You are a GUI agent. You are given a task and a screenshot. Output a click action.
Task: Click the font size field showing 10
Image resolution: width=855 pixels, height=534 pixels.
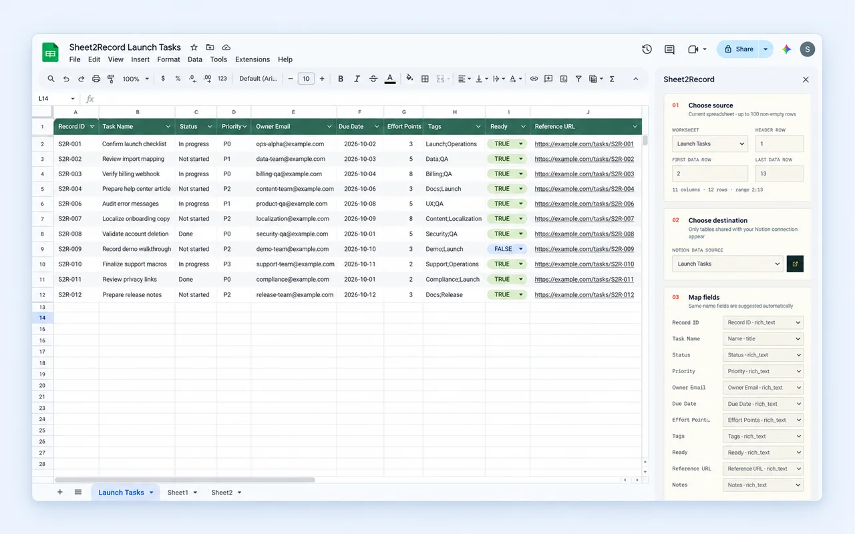click(x=306, y=79)
